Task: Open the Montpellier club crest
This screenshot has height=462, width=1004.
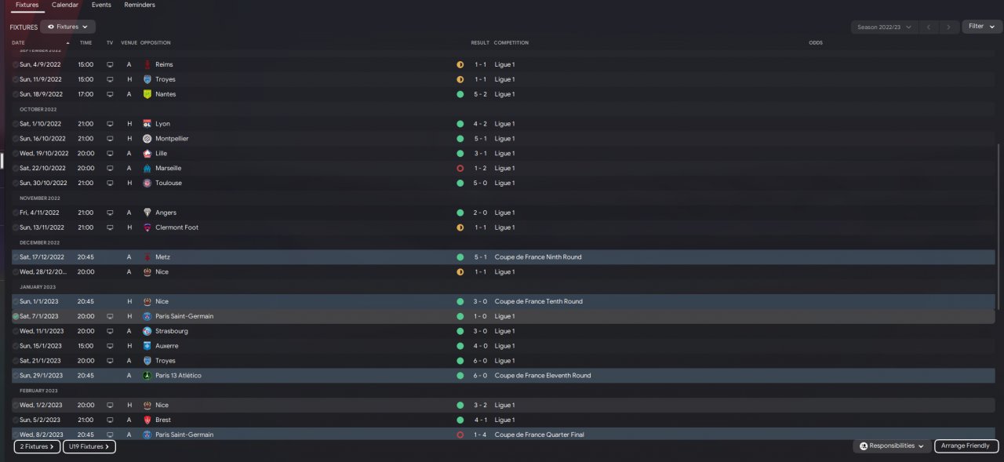Action: (x=147, y=139)
